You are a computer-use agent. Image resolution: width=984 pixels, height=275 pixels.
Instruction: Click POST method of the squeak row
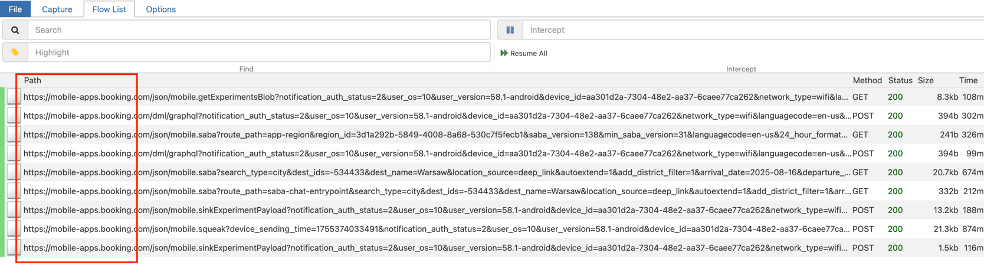(x=863, y=229)
